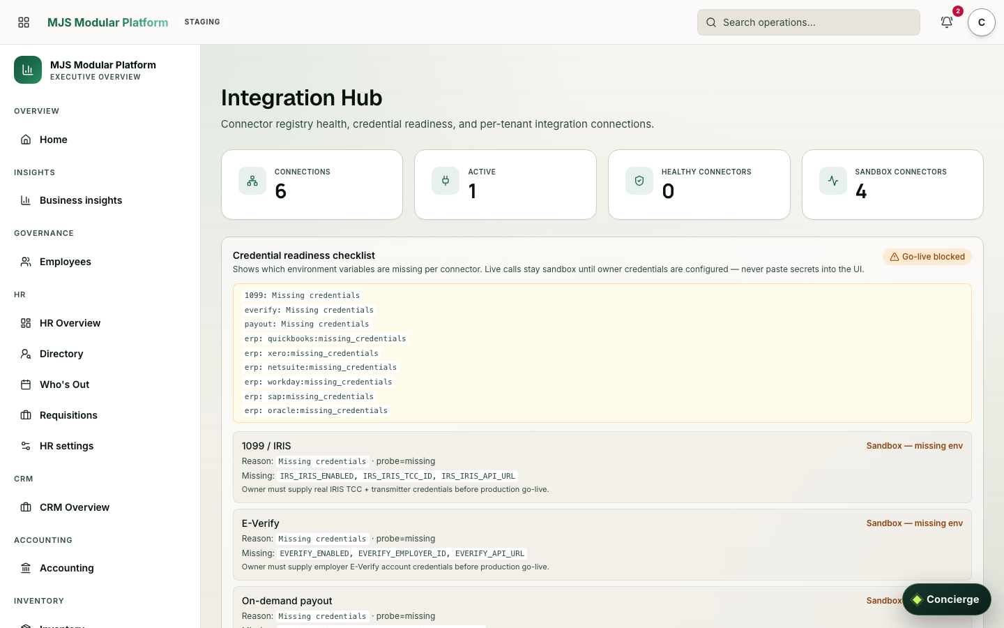1004x628 pixels.
Task: Click the Go-live blocked warning triangle icon
Action: (x=895, y=257)
